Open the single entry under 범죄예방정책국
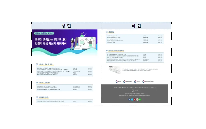This screenshot has width=206, height=129. (50, 101)
